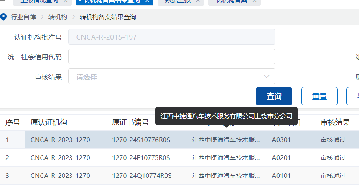Click the A0201 cell
This screenshot has width=359, height=187.
281,158
